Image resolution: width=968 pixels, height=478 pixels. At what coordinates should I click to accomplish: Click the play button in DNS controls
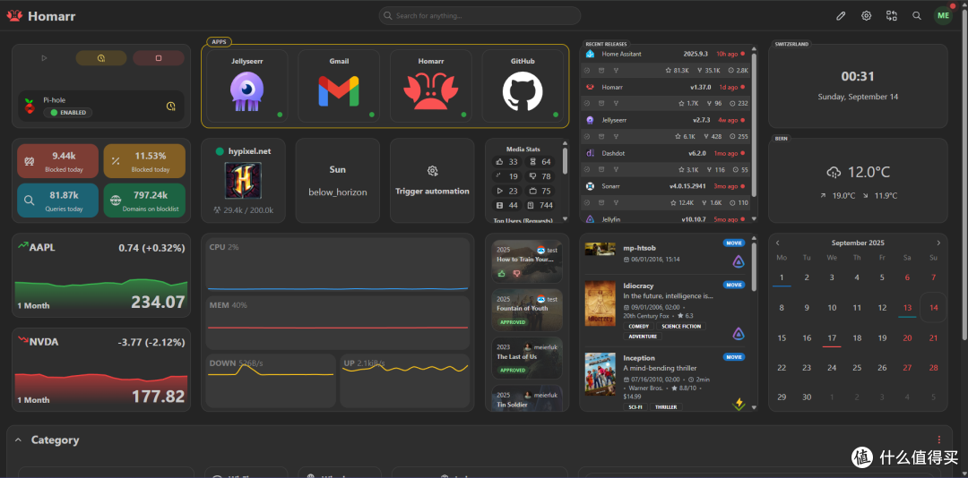click(x=44, y=58)
